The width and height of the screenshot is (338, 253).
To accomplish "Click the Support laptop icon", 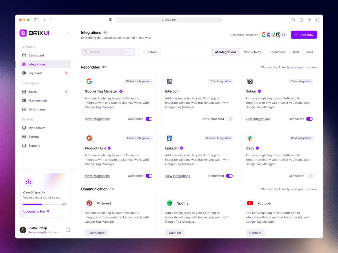I will click(x=24, y=146).
